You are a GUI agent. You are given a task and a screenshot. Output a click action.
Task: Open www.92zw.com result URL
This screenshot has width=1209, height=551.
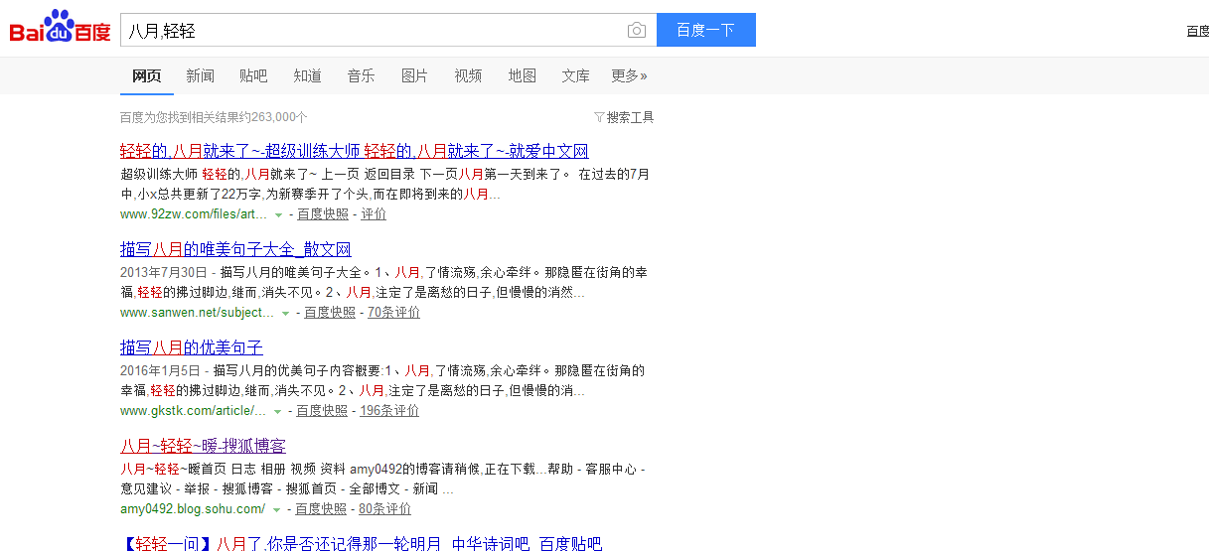[x=194, y=213]
